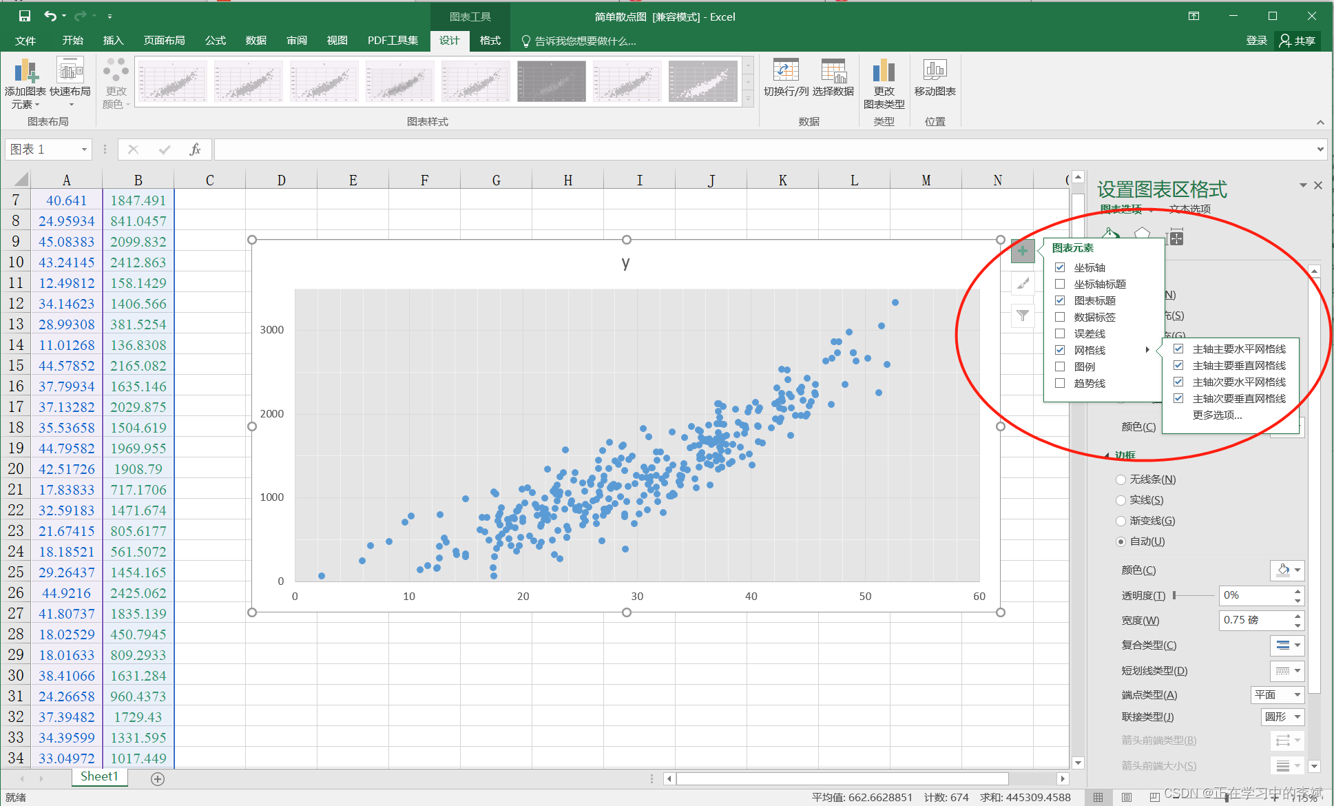
Task: Switch to Page Layout (页面布局) tab
Action: click(x=164, y=41)
